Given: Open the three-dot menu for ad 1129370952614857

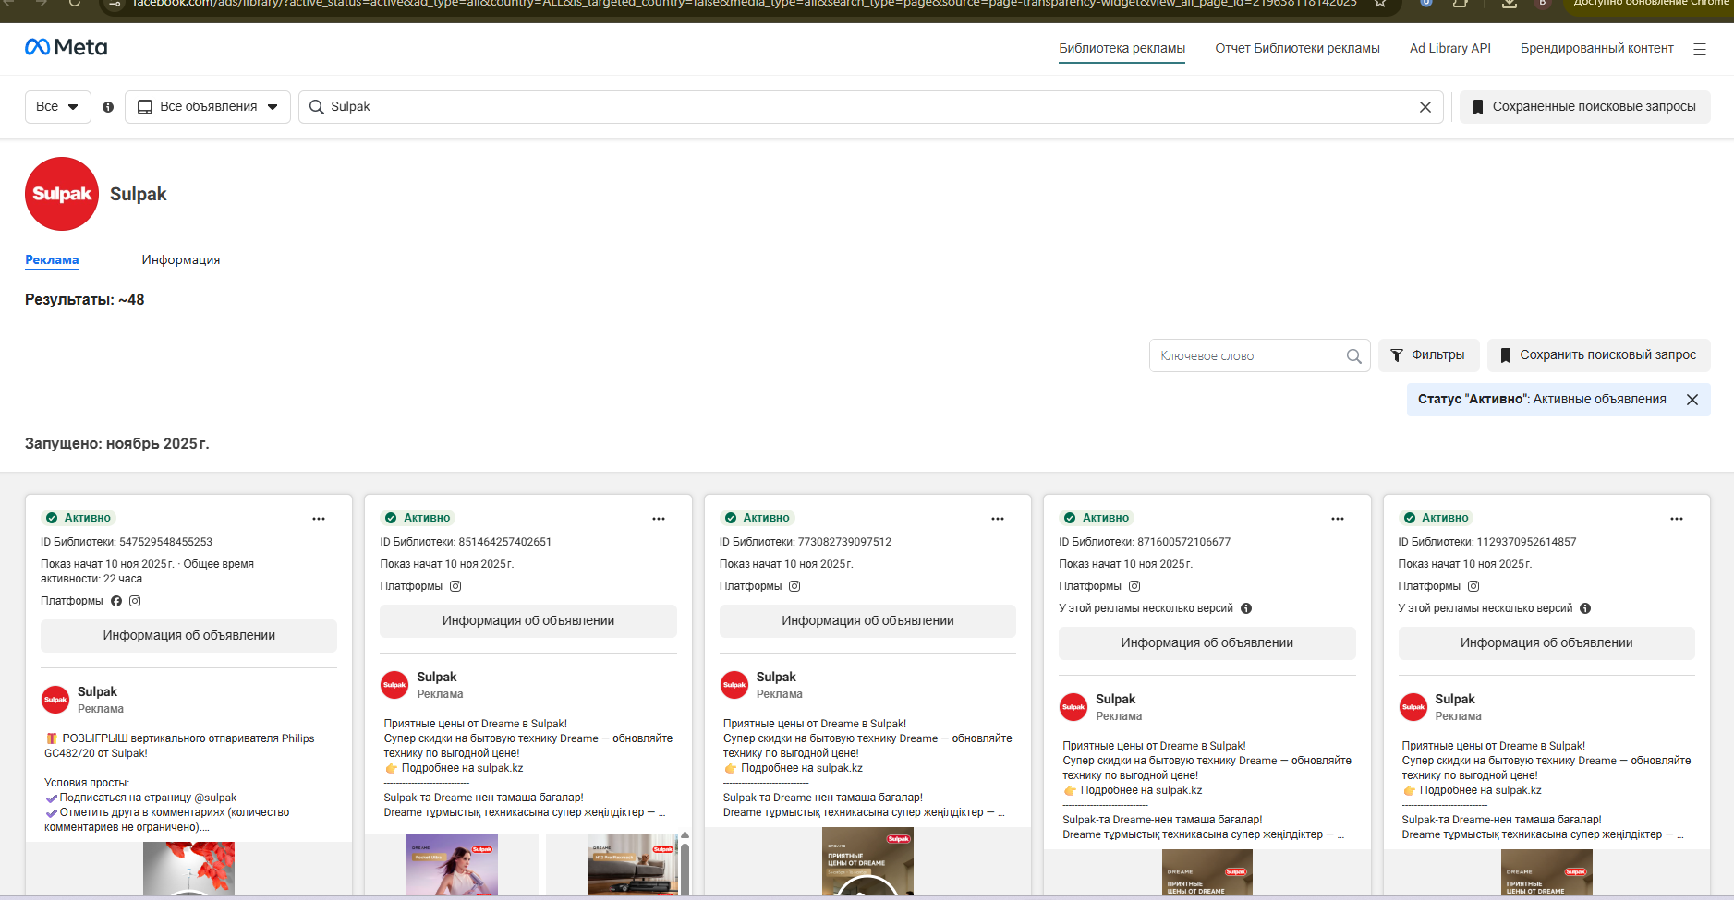Looking at the screenshot, I should coord(1677,519).
